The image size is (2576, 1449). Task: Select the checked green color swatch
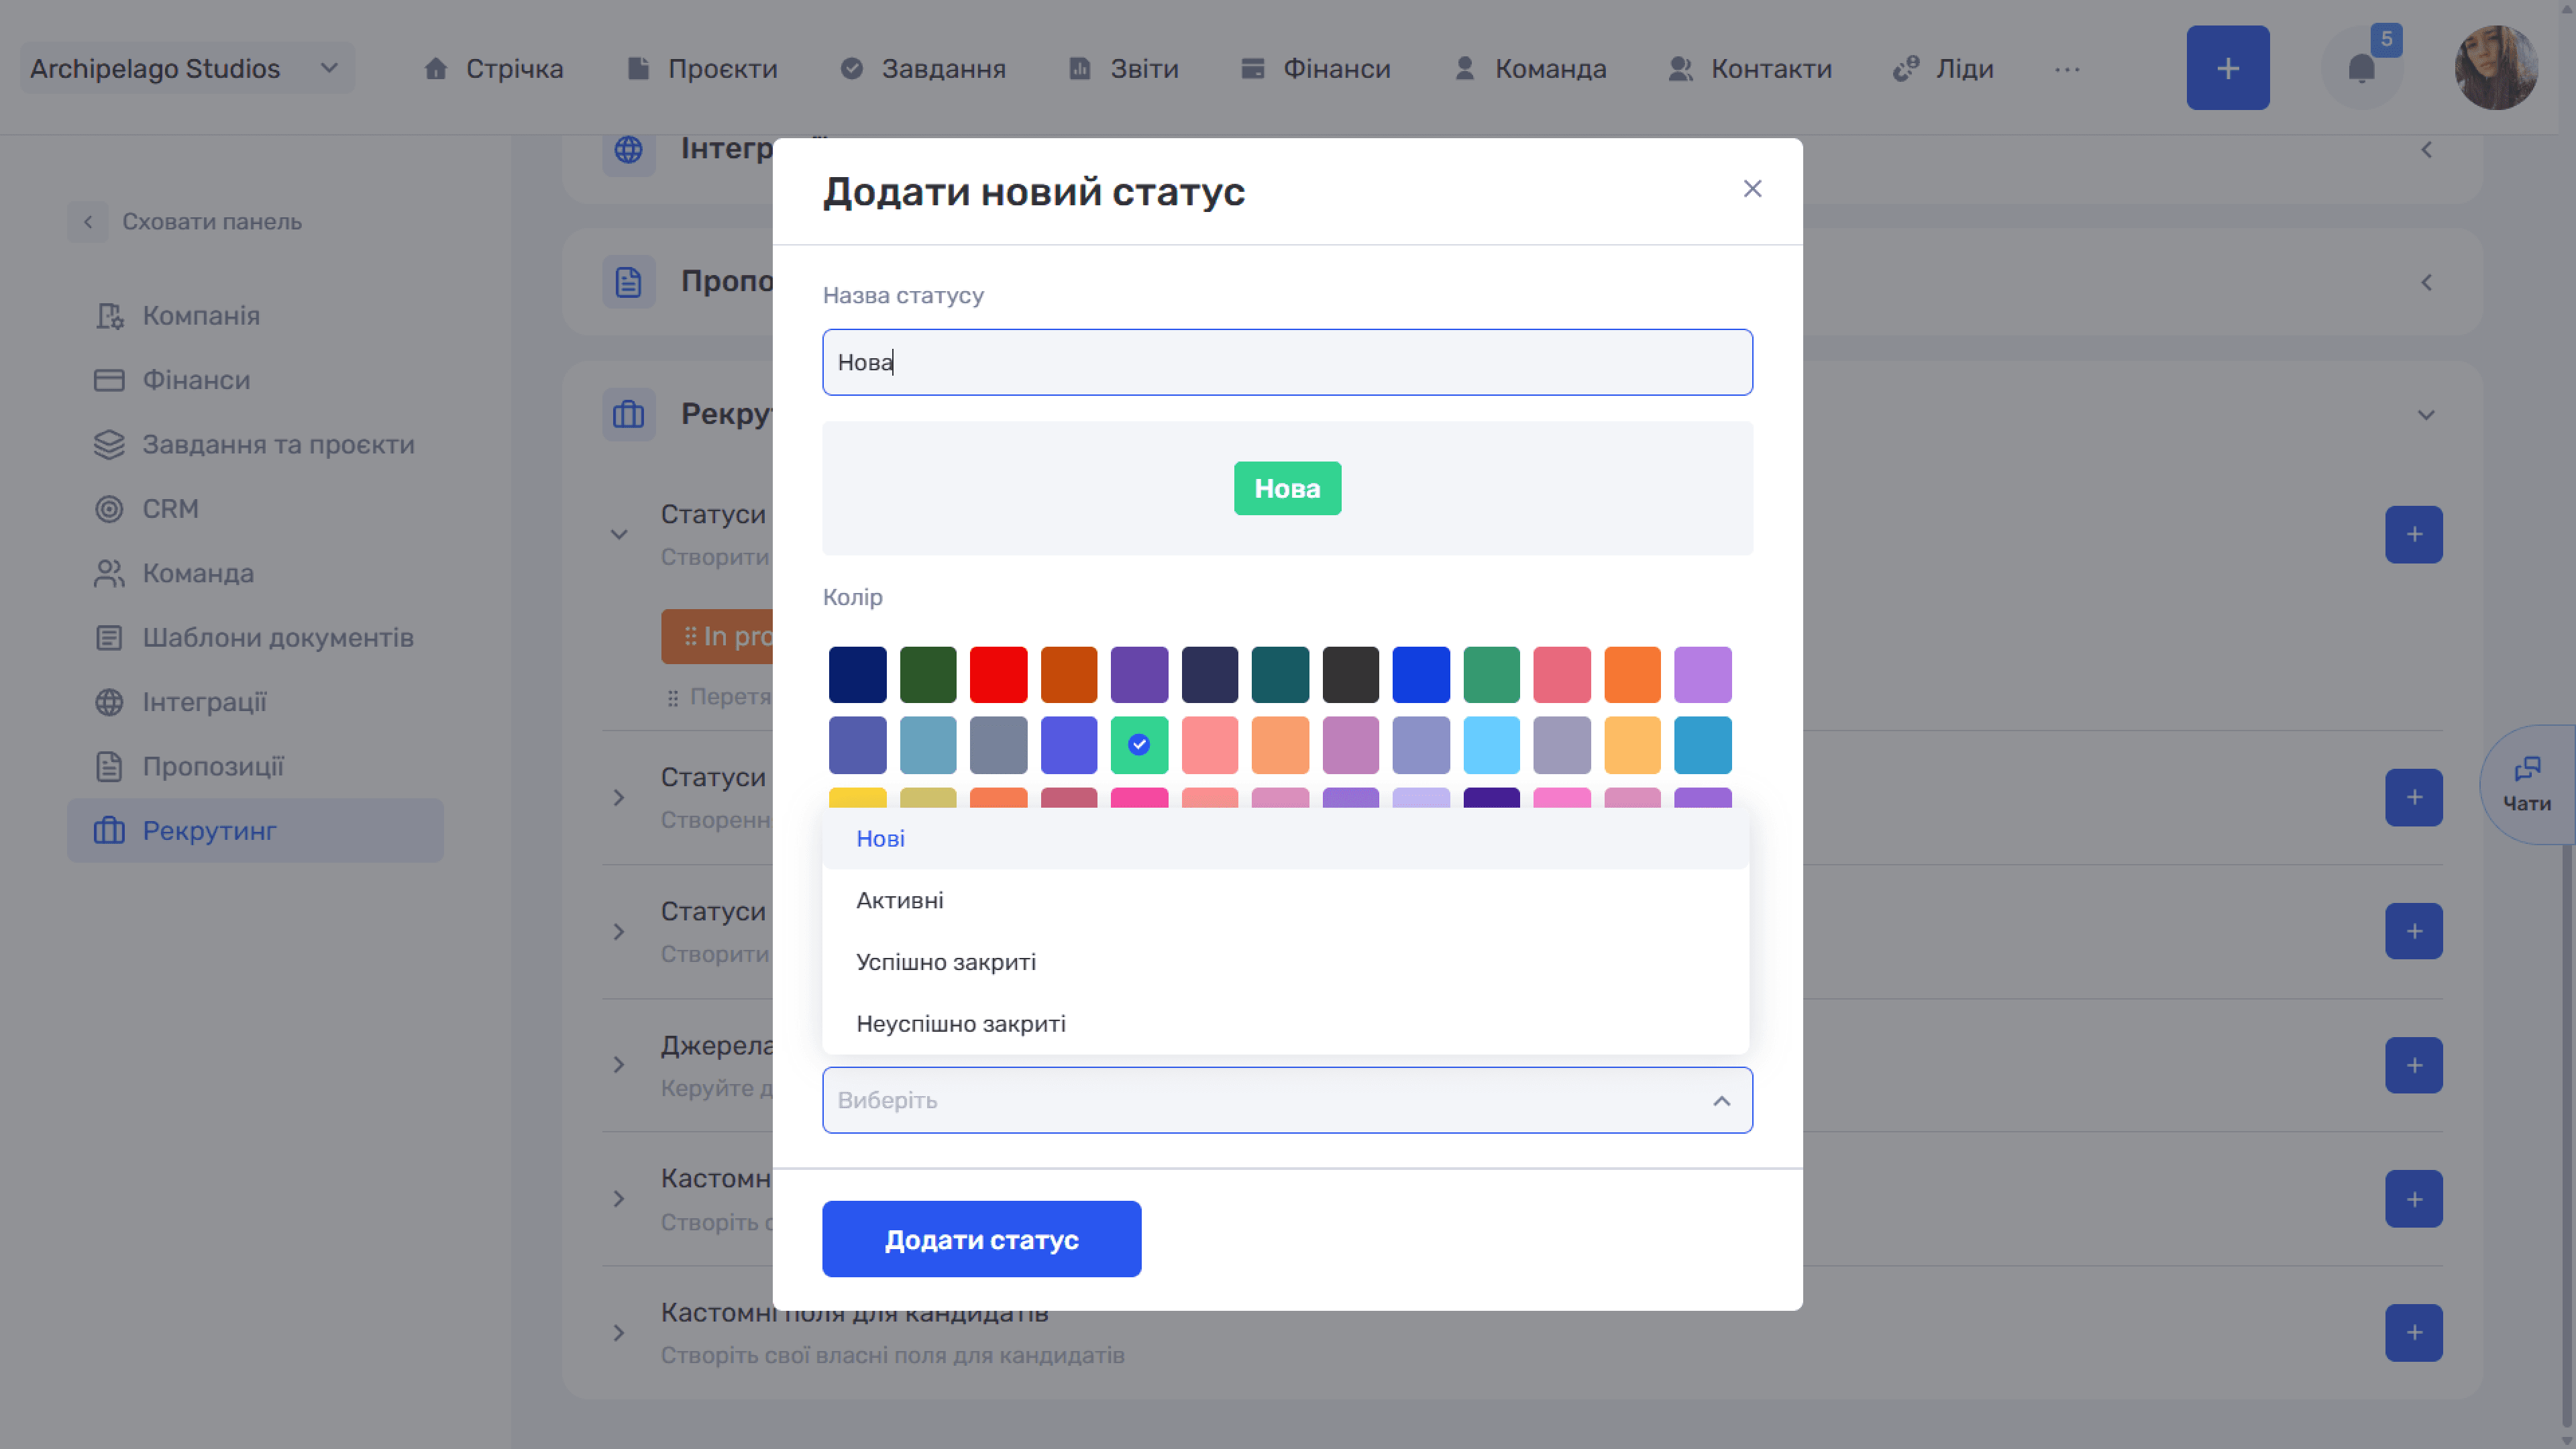pyautogui.click(x=1139, y=745)
